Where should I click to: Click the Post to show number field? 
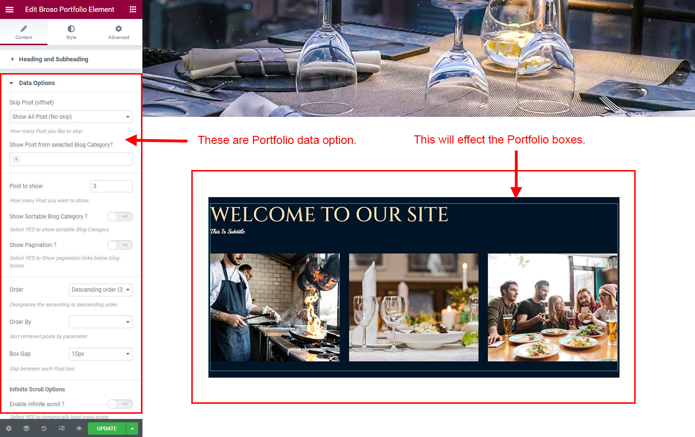click(x=112, y=186)
